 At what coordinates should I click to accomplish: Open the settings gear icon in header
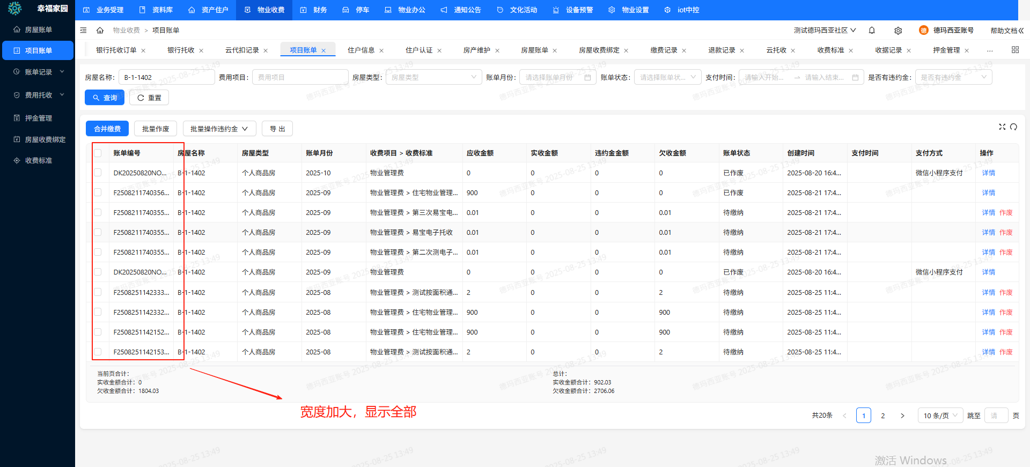tap(898, 31)
